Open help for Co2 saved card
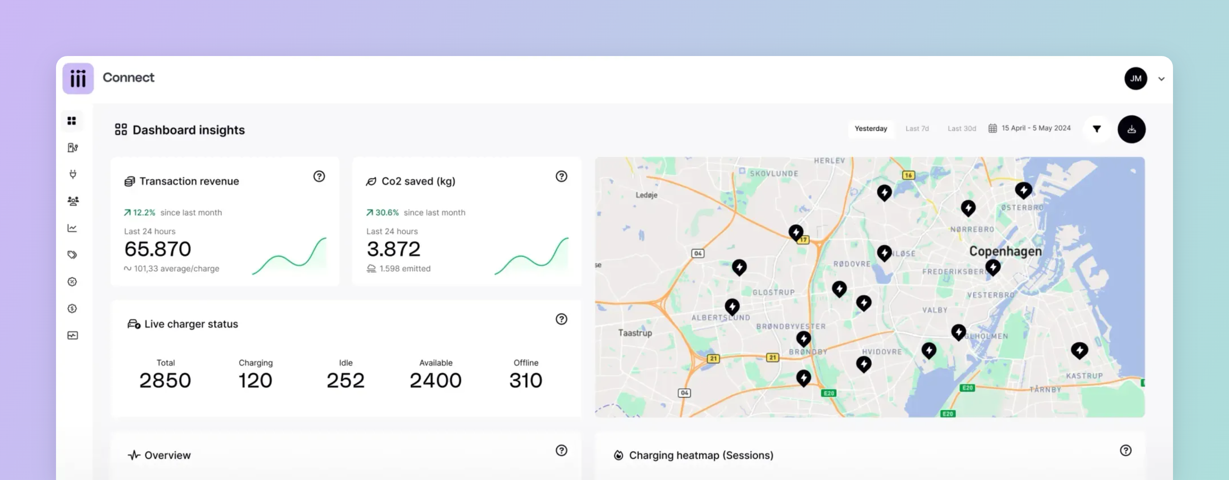 pos(562,176)
